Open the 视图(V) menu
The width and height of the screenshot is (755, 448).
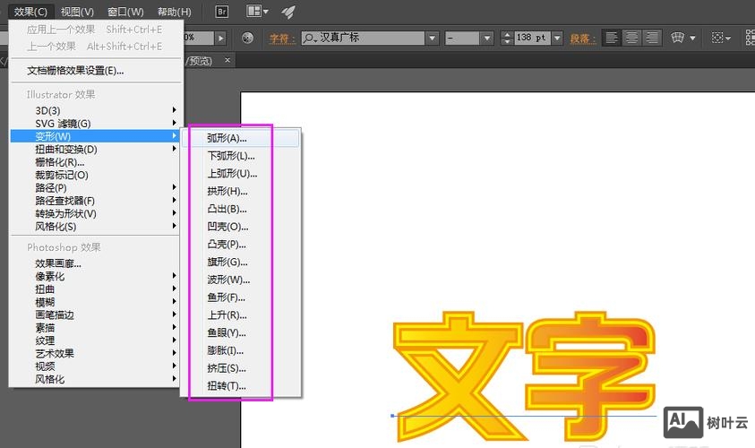tap(77, 12)
